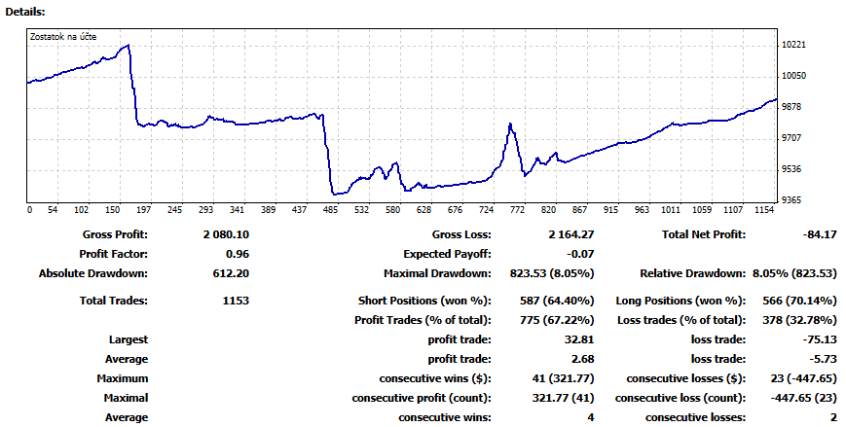The height and width of the screenshot is (427, 846).
Task: Click the 10221 label on the chart's vertical axis
Action: (x=794, y=45)
